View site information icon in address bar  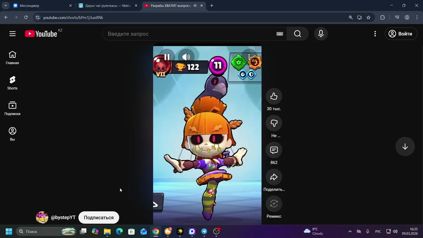[37, 17]
